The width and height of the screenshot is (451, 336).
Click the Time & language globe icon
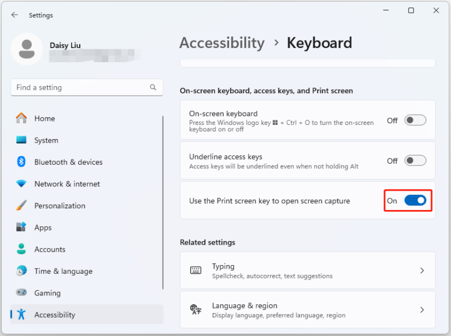[22, 271]
